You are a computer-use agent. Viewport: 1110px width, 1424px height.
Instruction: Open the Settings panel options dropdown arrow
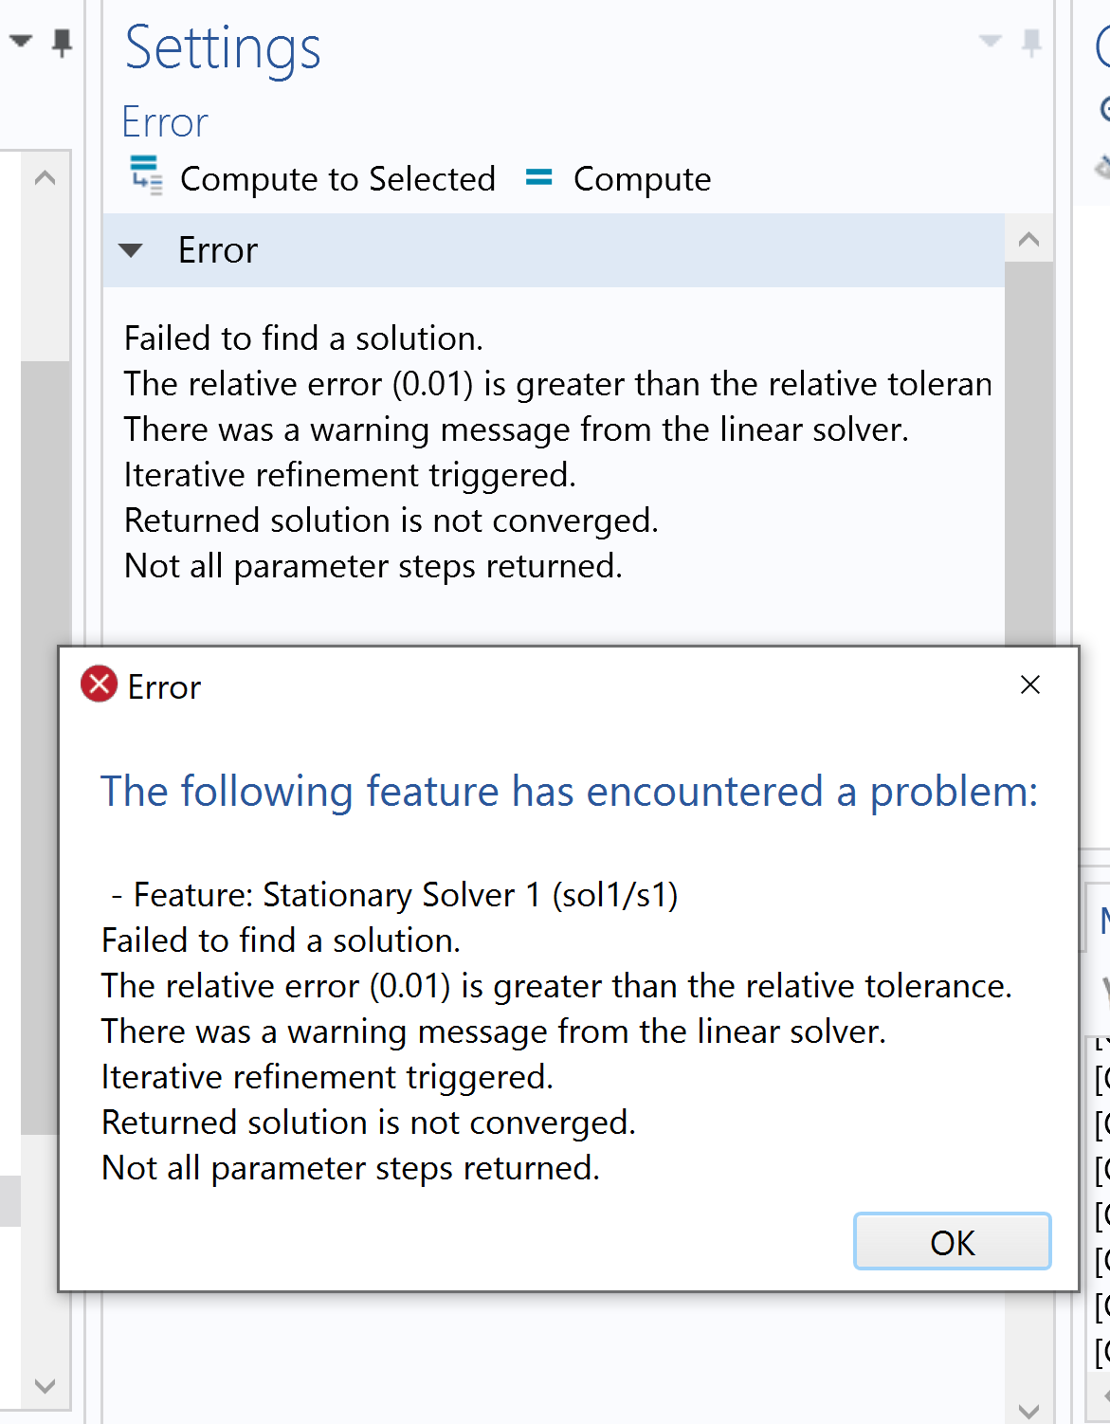click(x=991, y=41)
